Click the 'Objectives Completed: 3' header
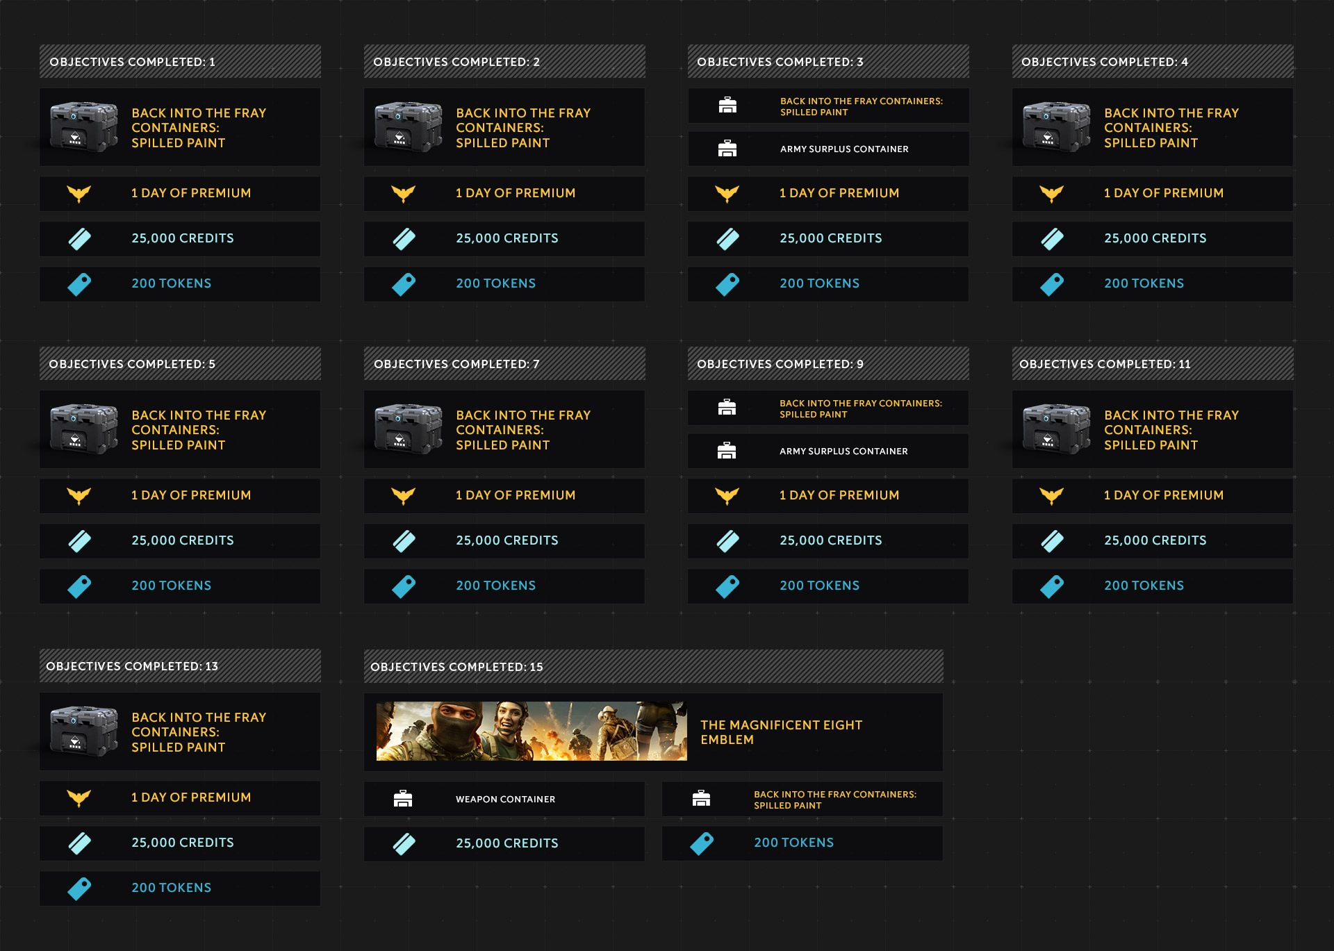Screen dimensions: 1334x951 [x=828, y=61]
